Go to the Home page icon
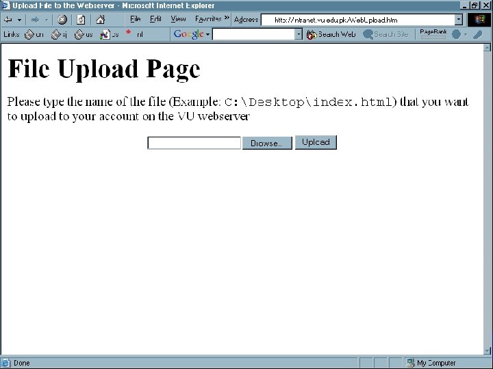Screen dimensions: 493x369 (x=100, y=20)
